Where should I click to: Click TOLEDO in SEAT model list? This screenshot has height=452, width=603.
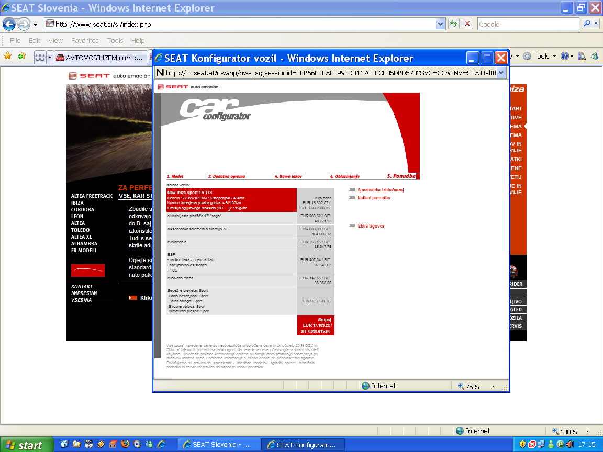80,230
